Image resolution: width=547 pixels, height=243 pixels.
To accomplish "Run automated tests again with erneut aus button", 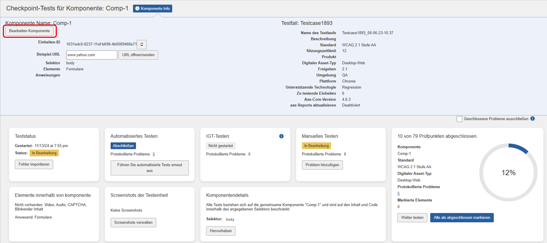I will point(149,168).
